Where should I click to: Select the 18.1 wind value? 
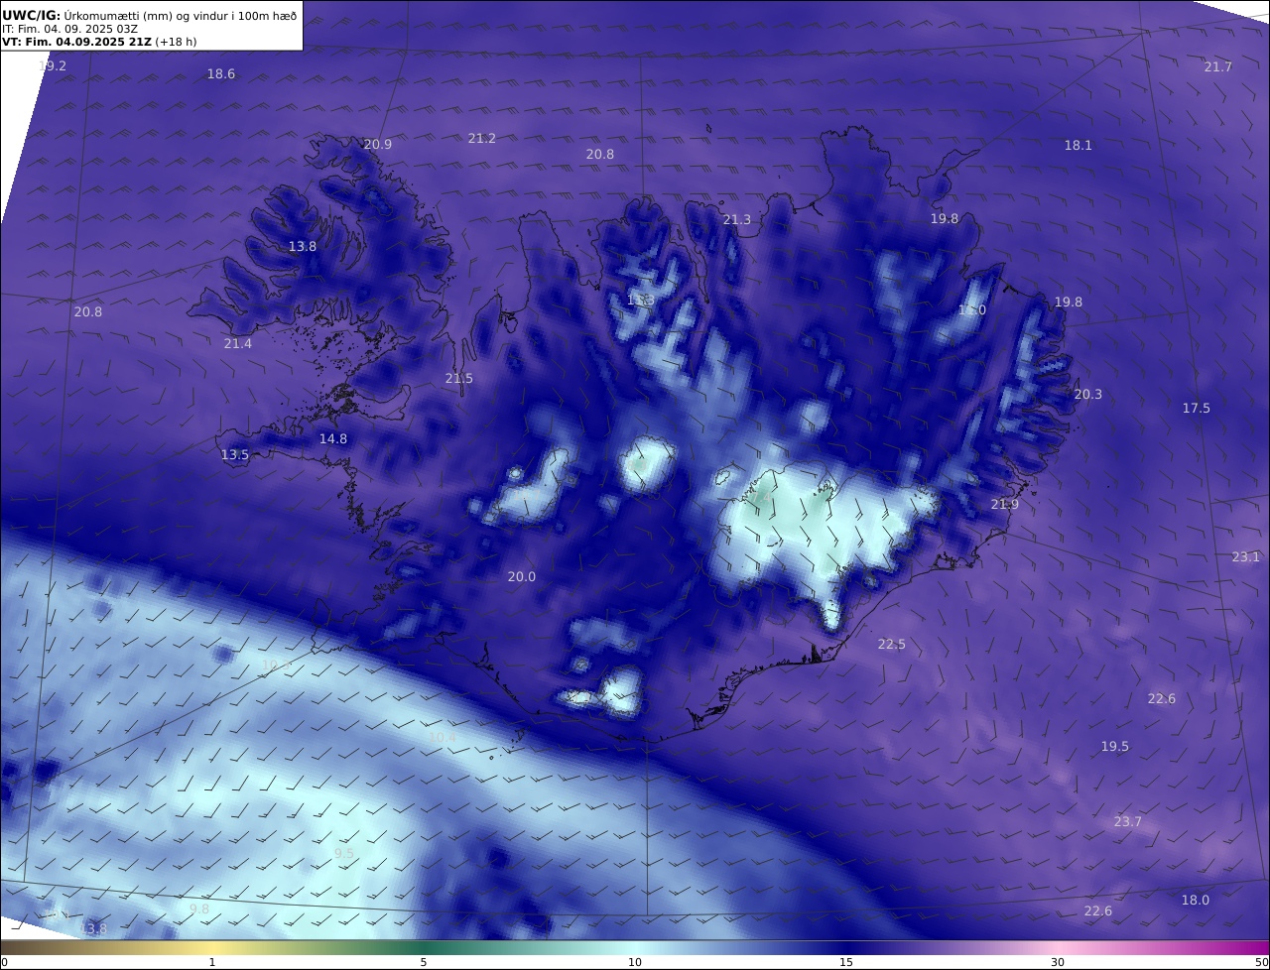(x=1078, y=146)
